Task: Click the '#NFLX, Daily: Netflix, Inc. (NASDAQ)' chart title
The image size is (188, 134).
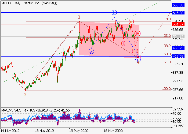Action: [x=30, y=3]
